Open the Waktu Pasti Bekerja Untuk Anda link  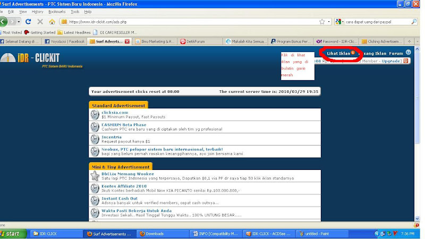pos(137,210)
